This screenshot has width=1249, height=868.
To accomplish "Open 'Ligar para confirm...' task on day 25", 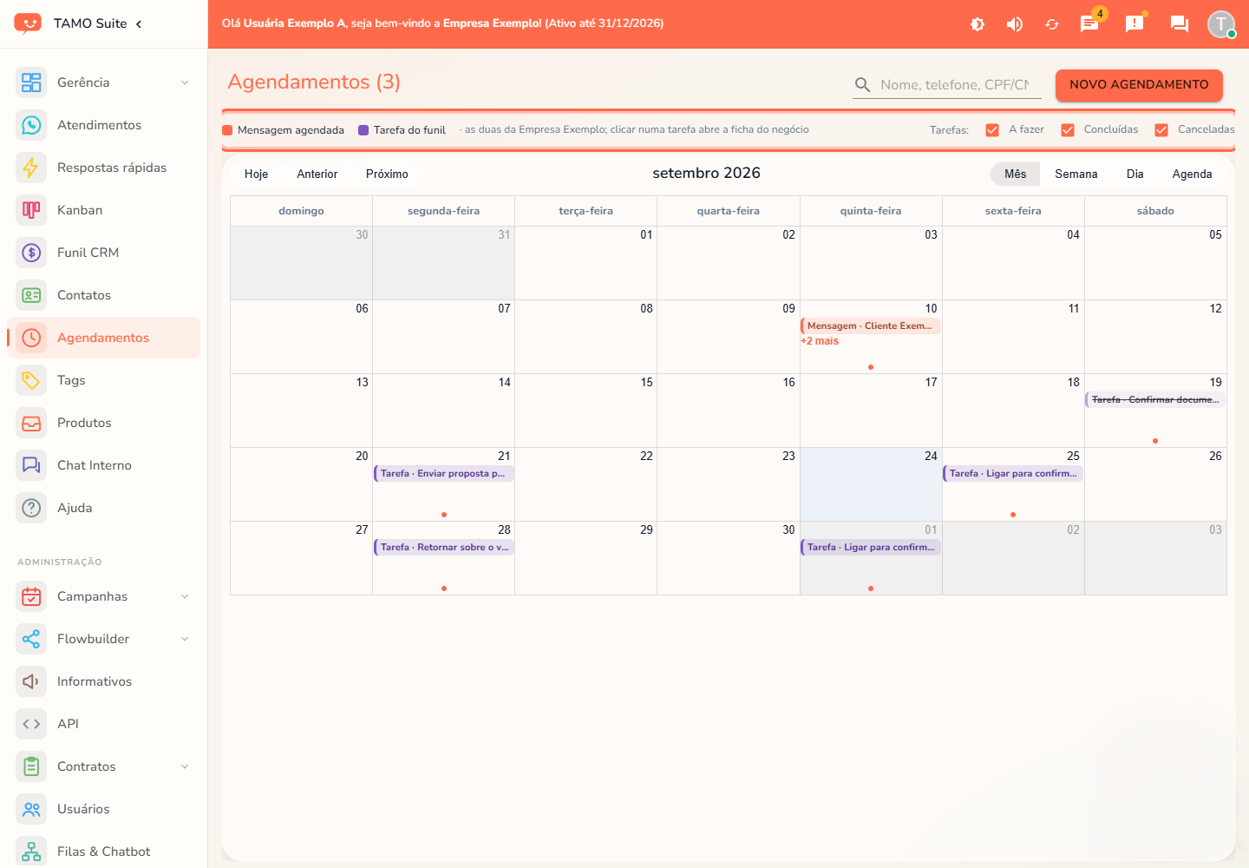I will click(x=1013, y=474).
